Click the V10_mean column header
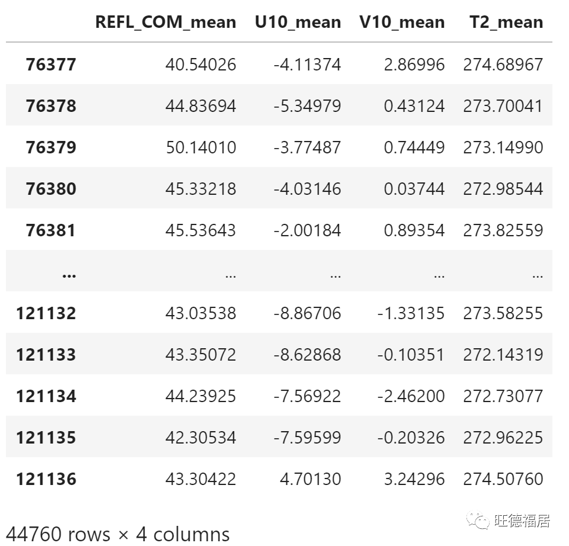 (401, 23)
